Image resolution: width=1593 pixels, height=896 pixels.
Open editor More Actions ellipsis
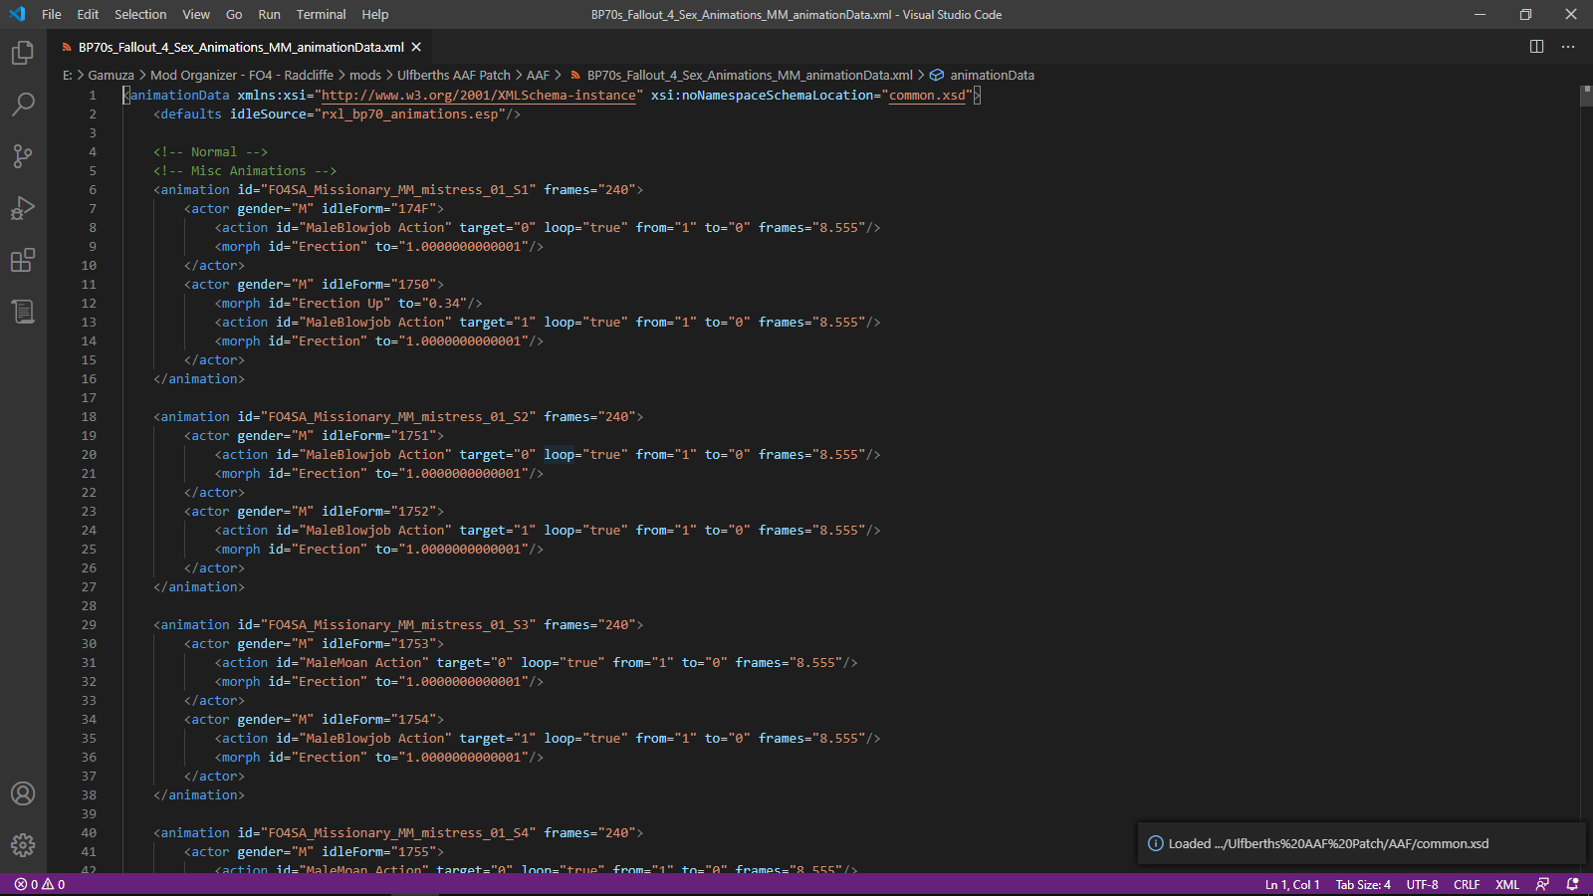click(1568, 47)
